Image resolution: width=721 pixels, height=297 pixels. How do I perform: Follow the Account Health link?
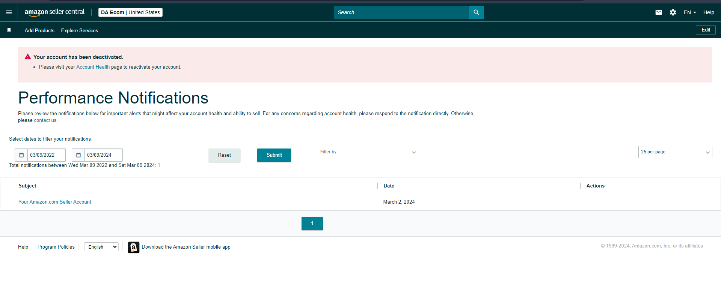pos(93,67)
